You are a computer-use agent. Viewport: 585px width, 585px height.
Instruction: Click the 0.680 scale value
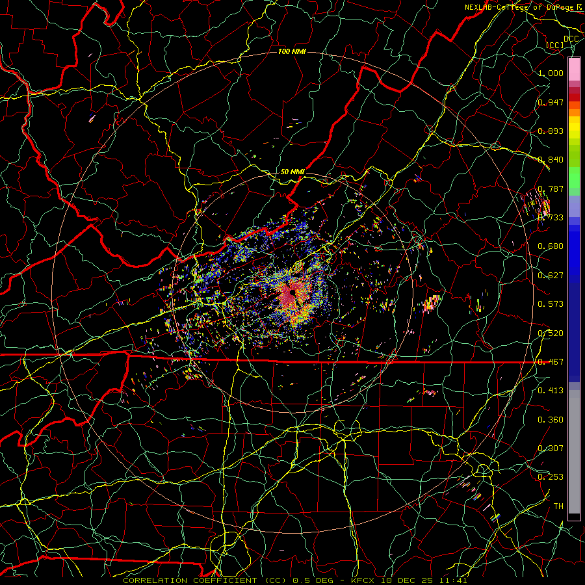(x=551, y=246)
